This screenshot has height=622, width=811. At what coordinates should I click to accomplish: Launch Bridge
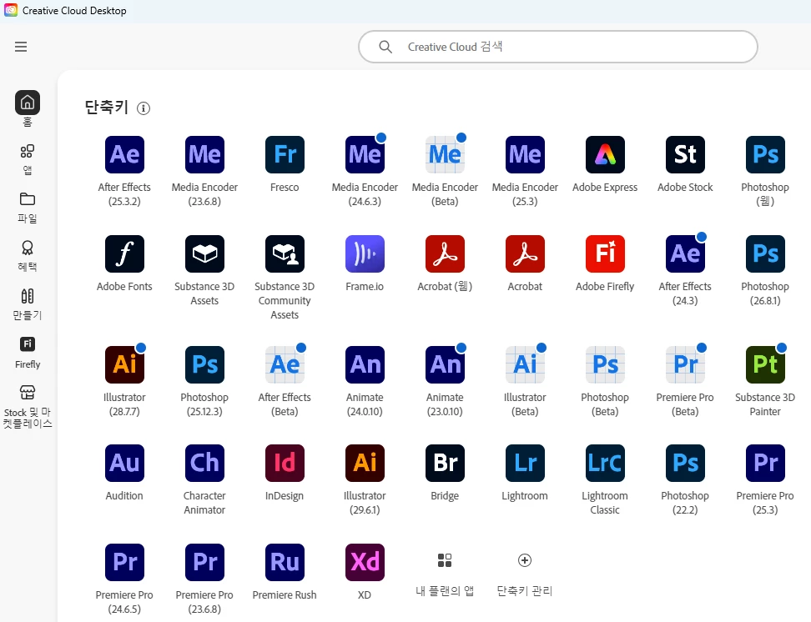click(x=445, y=463)
